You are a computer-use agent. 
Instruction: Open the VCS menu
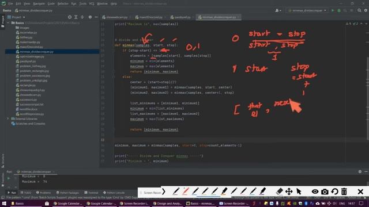92,3
